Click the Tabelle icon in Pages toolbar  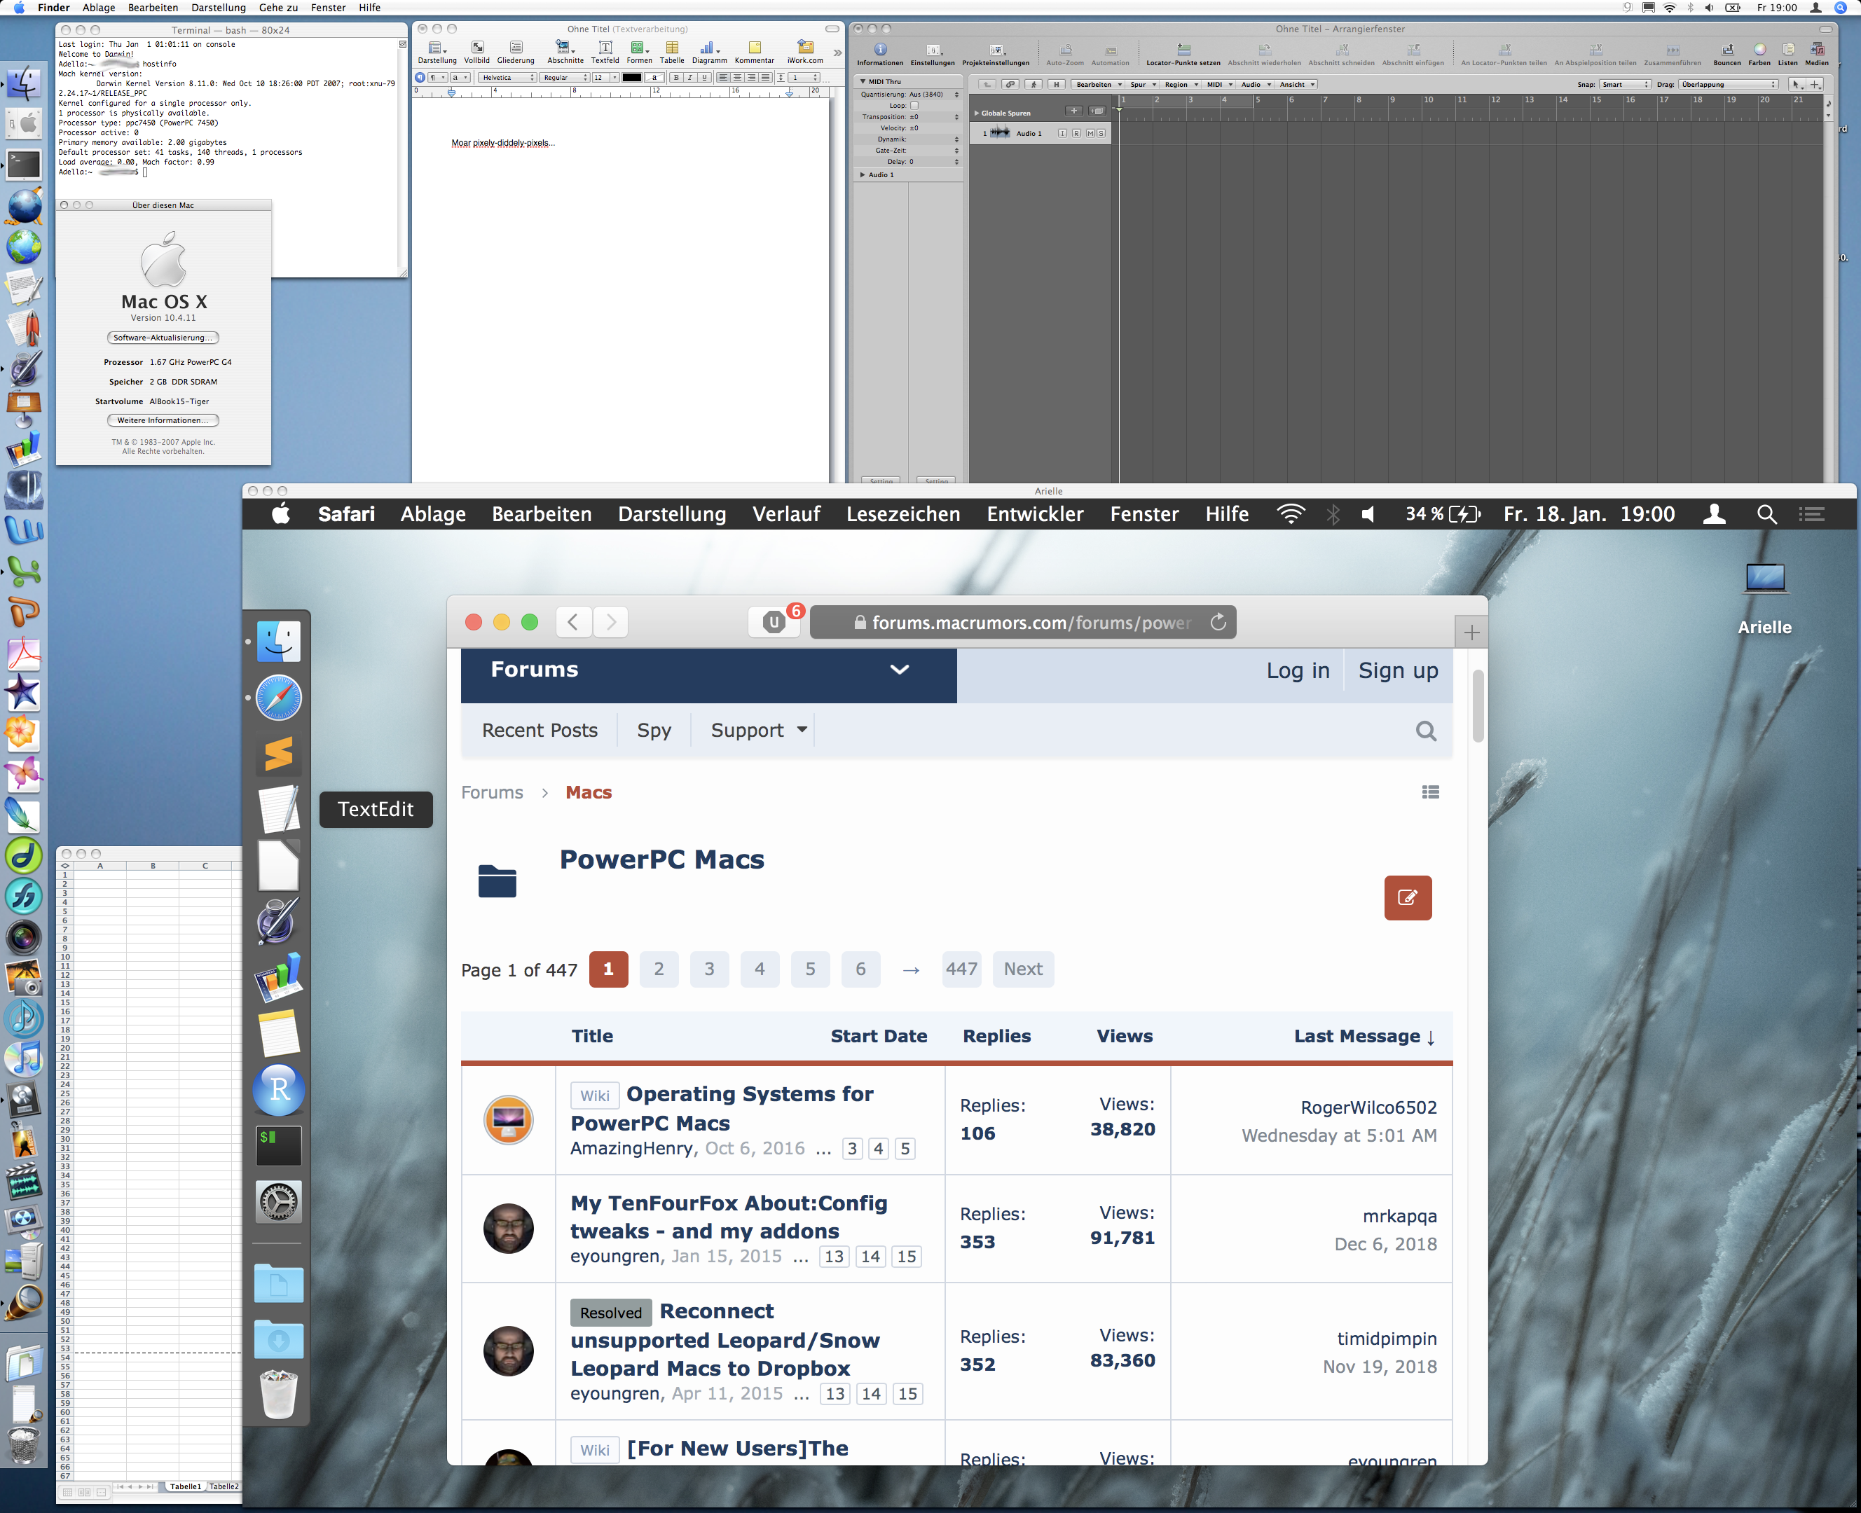(x=671, y=48)
